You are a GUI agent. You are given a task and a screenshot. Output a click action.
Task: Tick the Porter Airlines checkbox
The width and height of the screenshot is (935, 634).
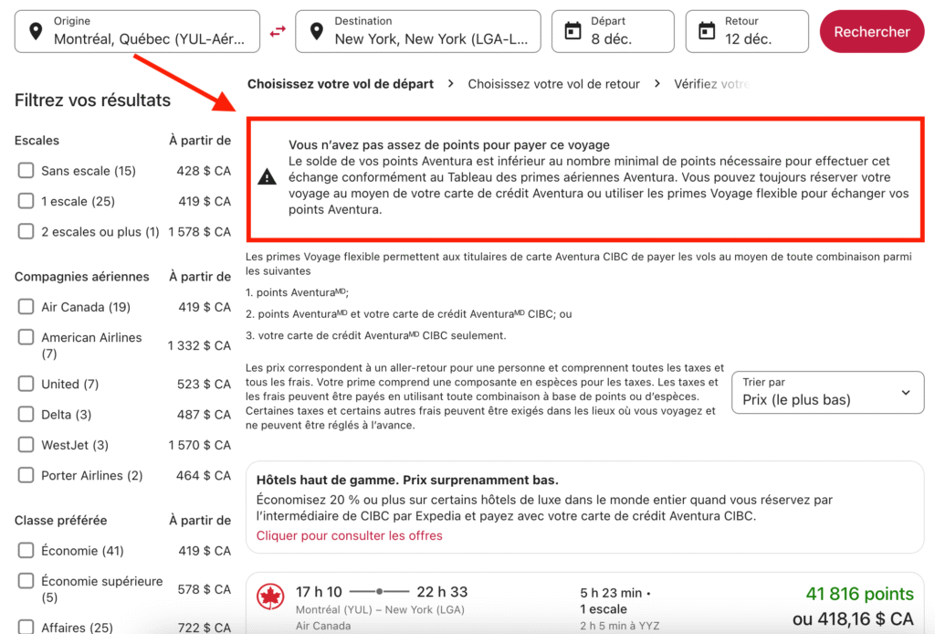point(26,475)
